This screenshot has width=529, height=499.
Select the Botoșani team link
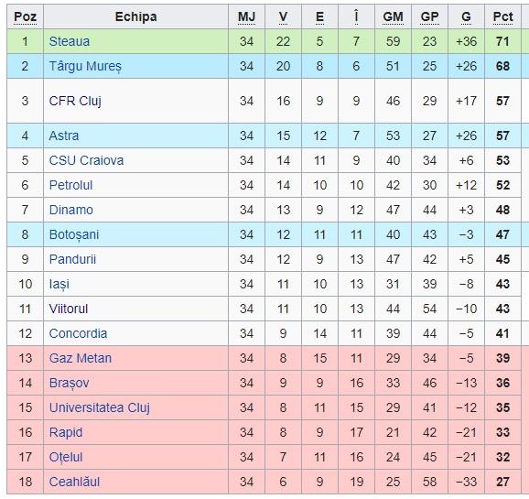pyautogui.click(x=74, y=234)
